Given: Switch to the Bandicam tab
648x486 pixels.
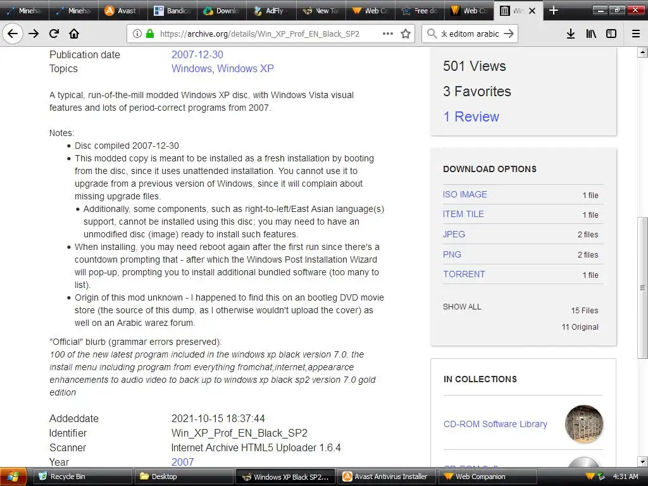Looking at the screenshot, I should click(172, 11).
